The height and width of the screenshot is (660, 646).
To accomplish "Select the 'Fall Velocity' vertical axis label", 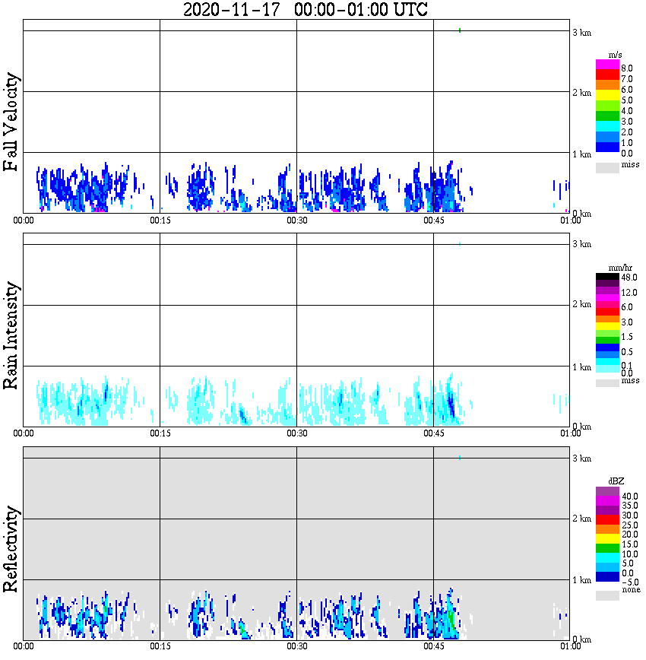I will [11, 122].
